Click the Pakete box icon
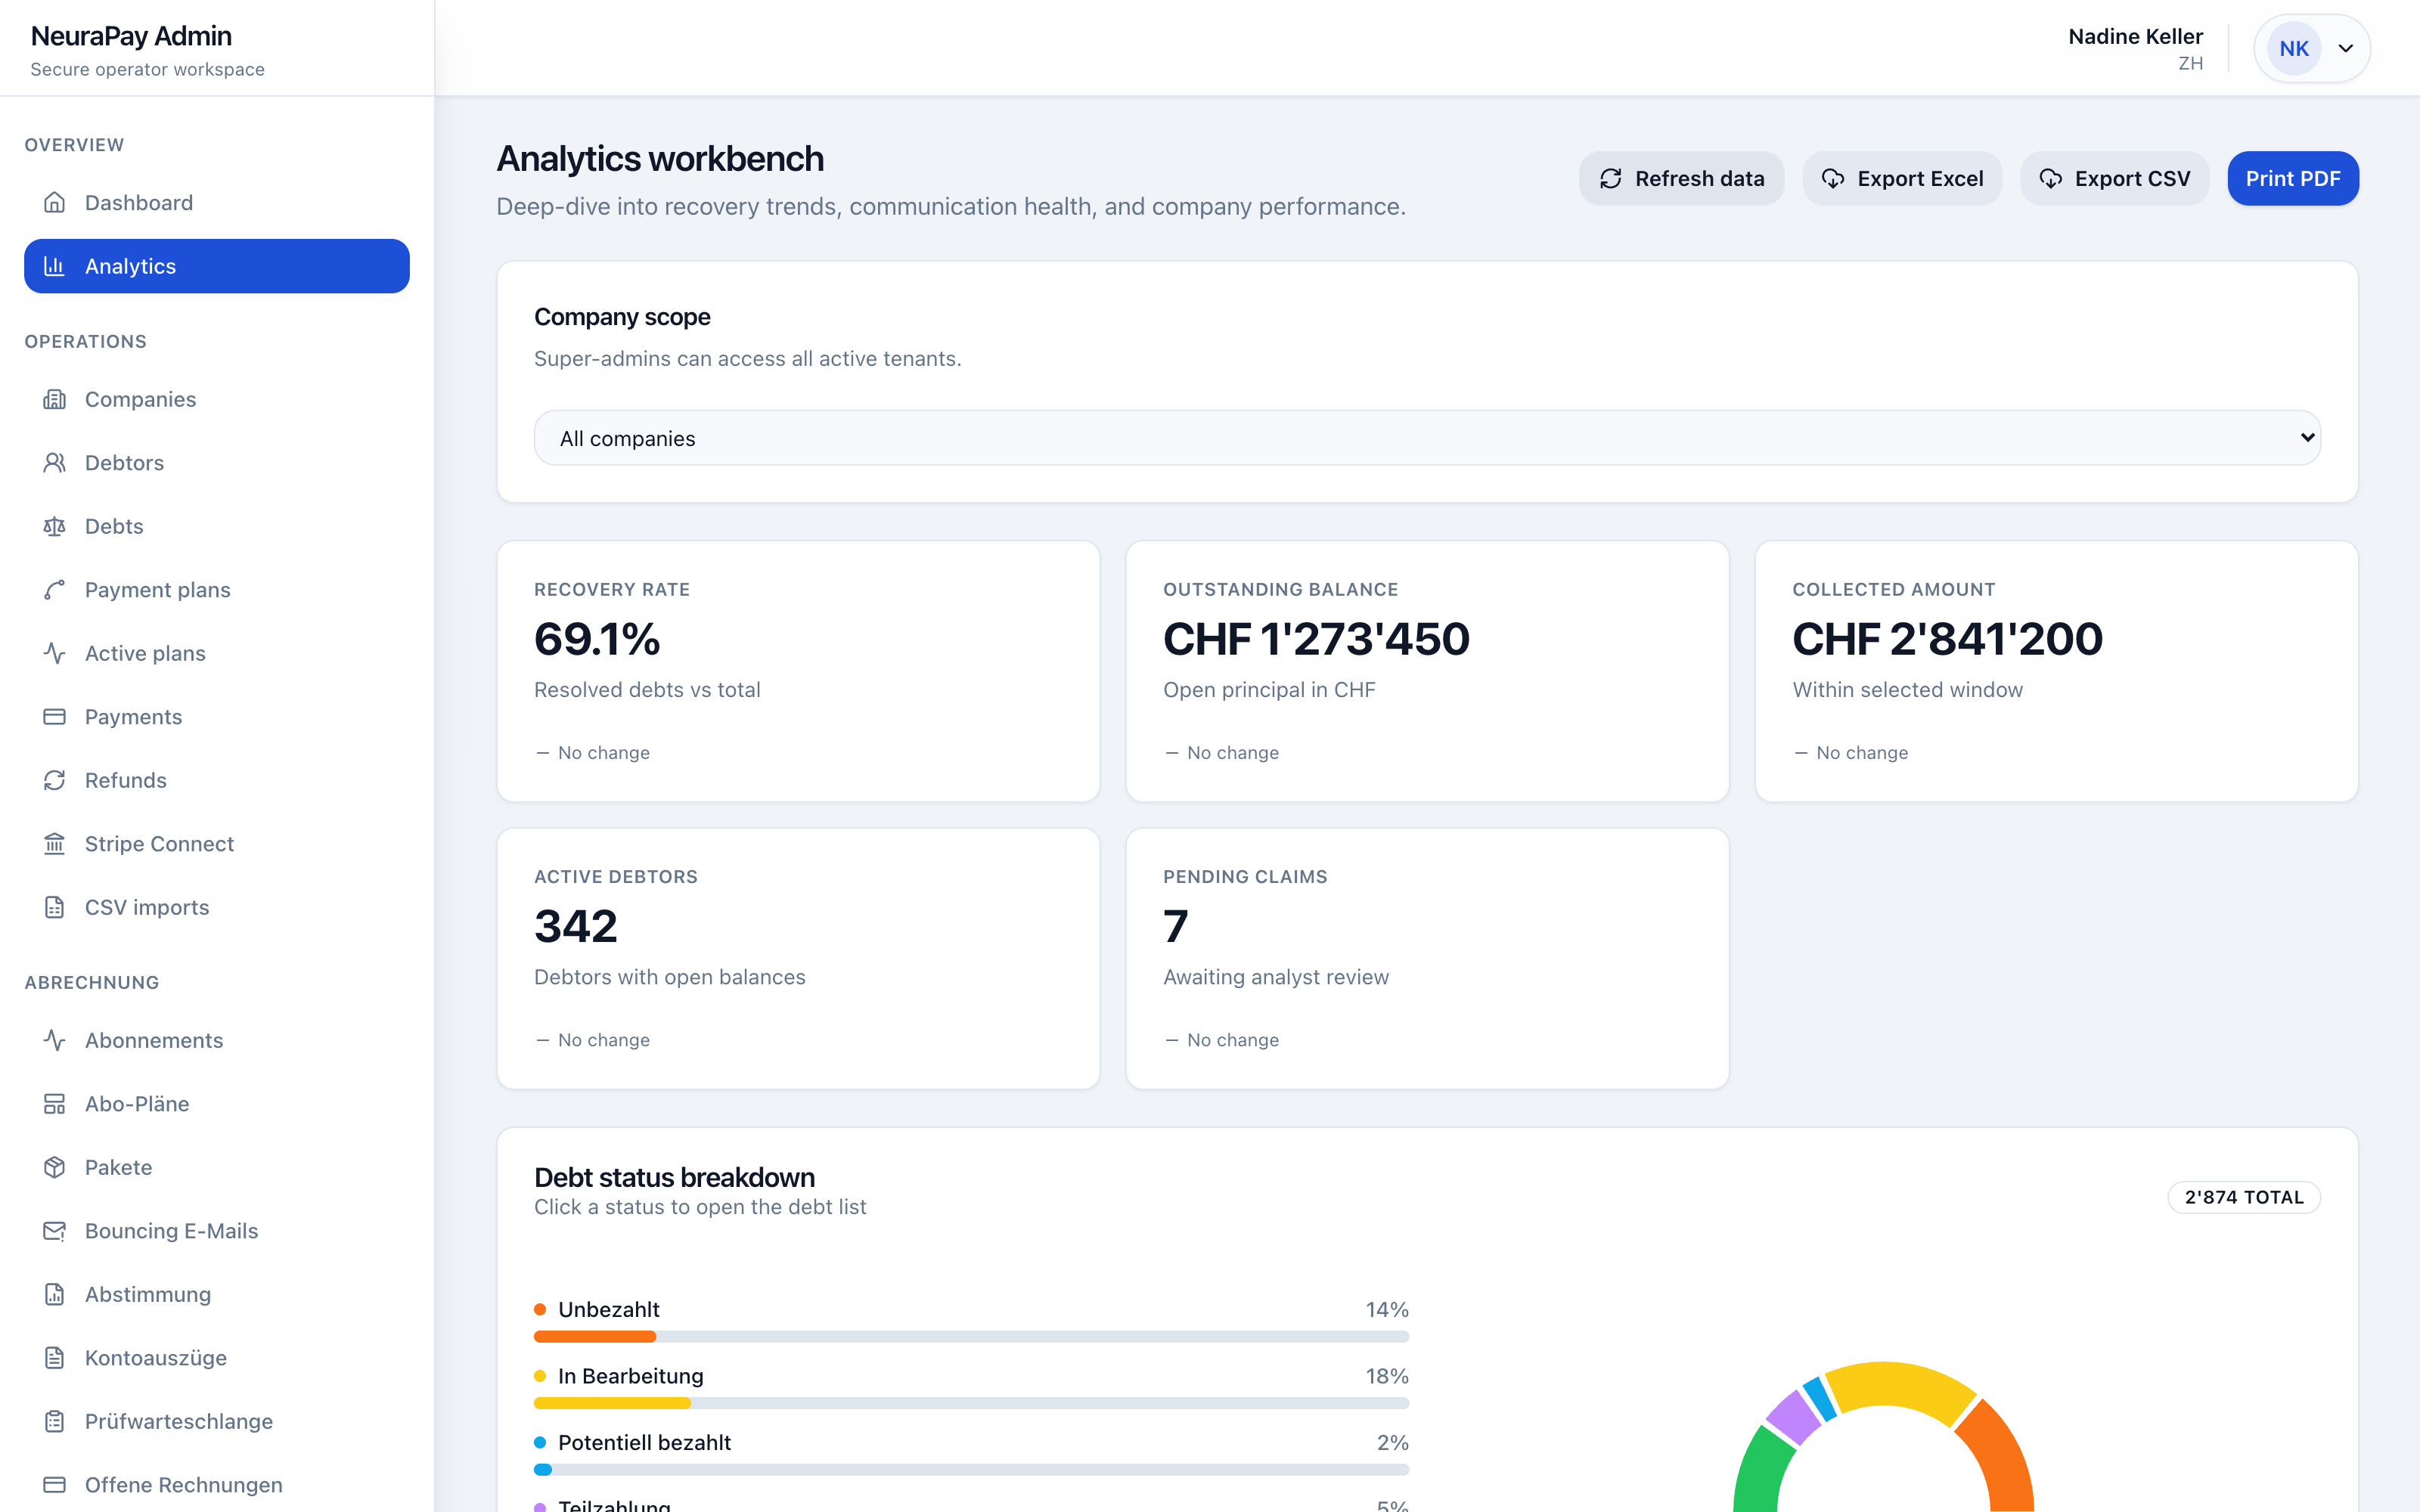The height and width of the screenshot is (1512, 2420). [x=54, y=1167]
